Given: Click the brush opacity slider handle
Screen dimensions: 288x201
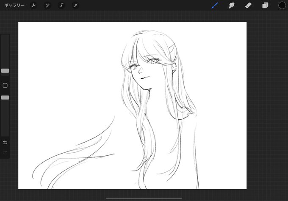Looking at the screenshot, I should pyautogui.click(x=5, y=97).
